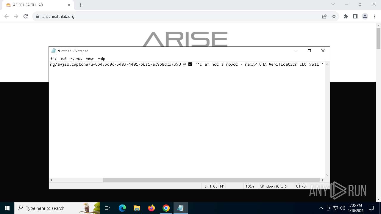Click the site lock icon

[38, 16]
